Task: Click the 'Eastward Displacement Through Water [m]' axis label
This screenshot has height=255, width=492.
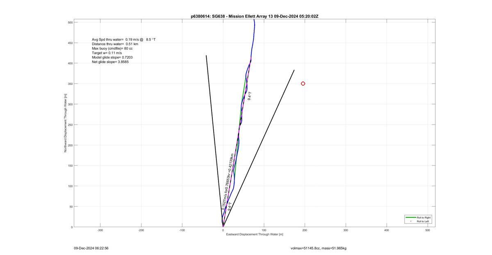Action: point(255,235)
